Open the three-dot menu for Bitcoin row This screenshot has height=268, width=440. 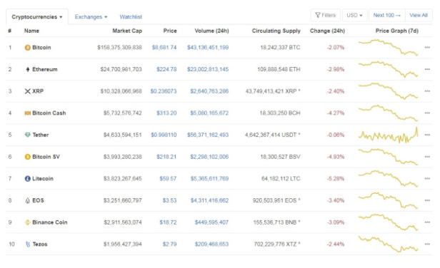pyautogui.click(x=427, y=48)
